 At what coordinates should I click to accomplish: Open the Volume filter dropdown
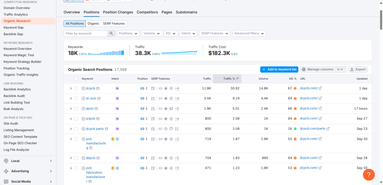152,33
